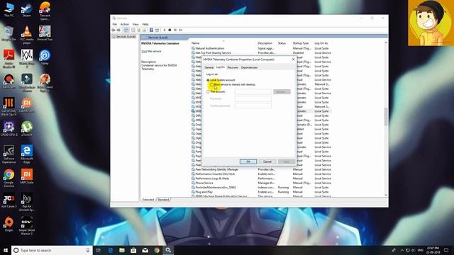Image resolution: width=454 pixels, height=255 pixels.
Task: Open the Help menu
Action: (x=145, y=24)
